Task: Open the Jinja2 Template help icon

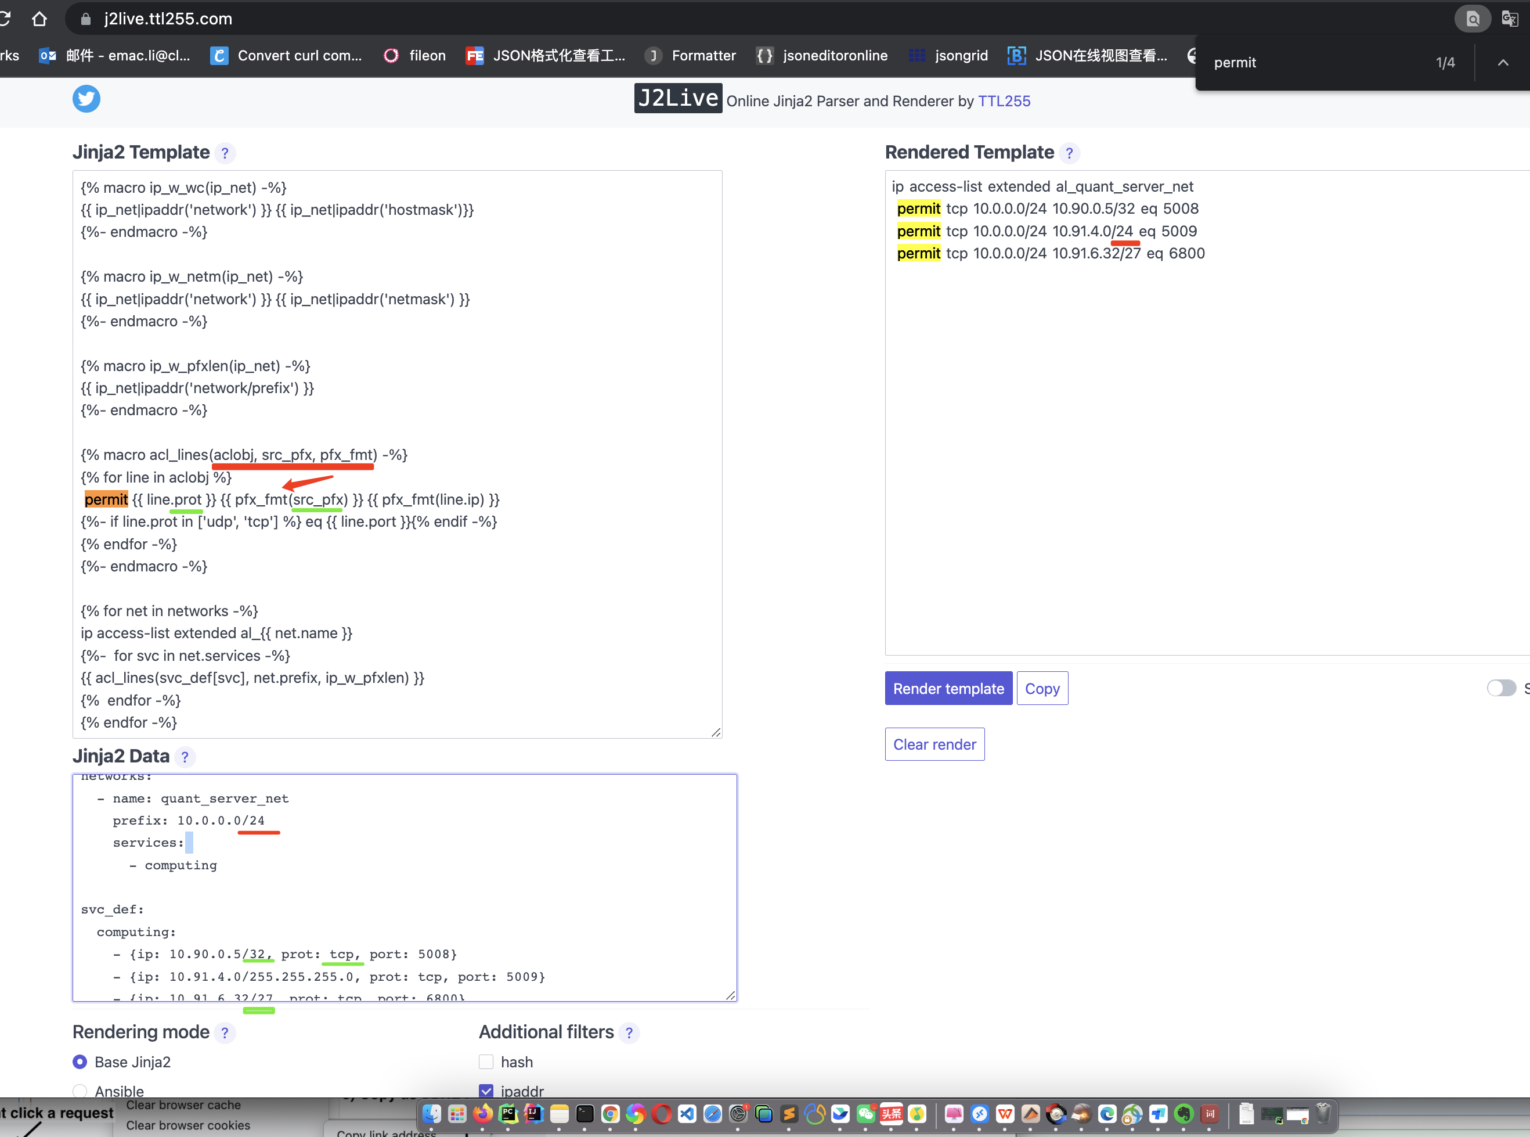Action: coord(225,153)
